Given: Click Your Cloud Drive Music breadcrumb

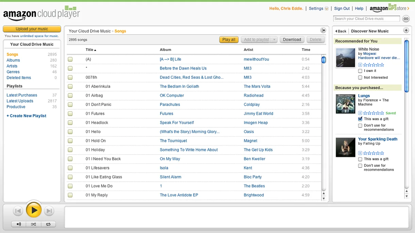Looking at the screenshot, I should point(90,31).
